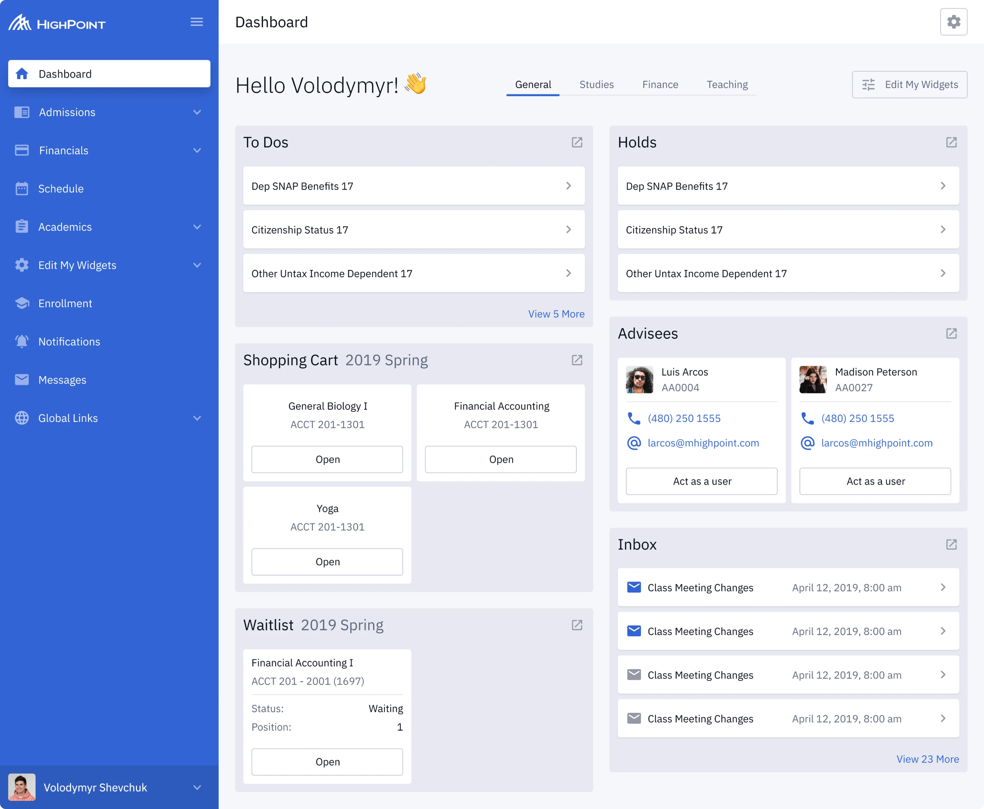Image resolution: width=984 pixels, height=809 pixels.
Task: Open To Dos widget external link icon
Action: tap(577, 142)
